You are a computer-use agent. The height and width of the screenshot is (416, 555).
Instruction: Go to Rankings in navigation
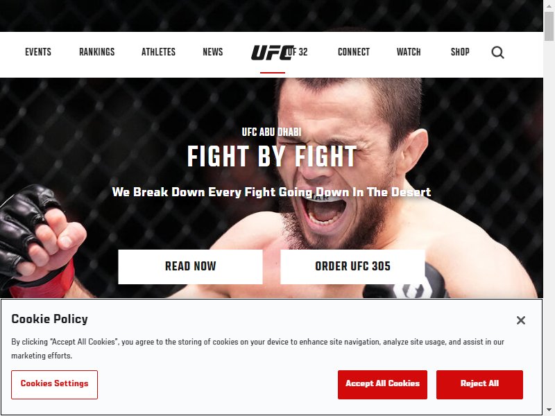point(96,52)
